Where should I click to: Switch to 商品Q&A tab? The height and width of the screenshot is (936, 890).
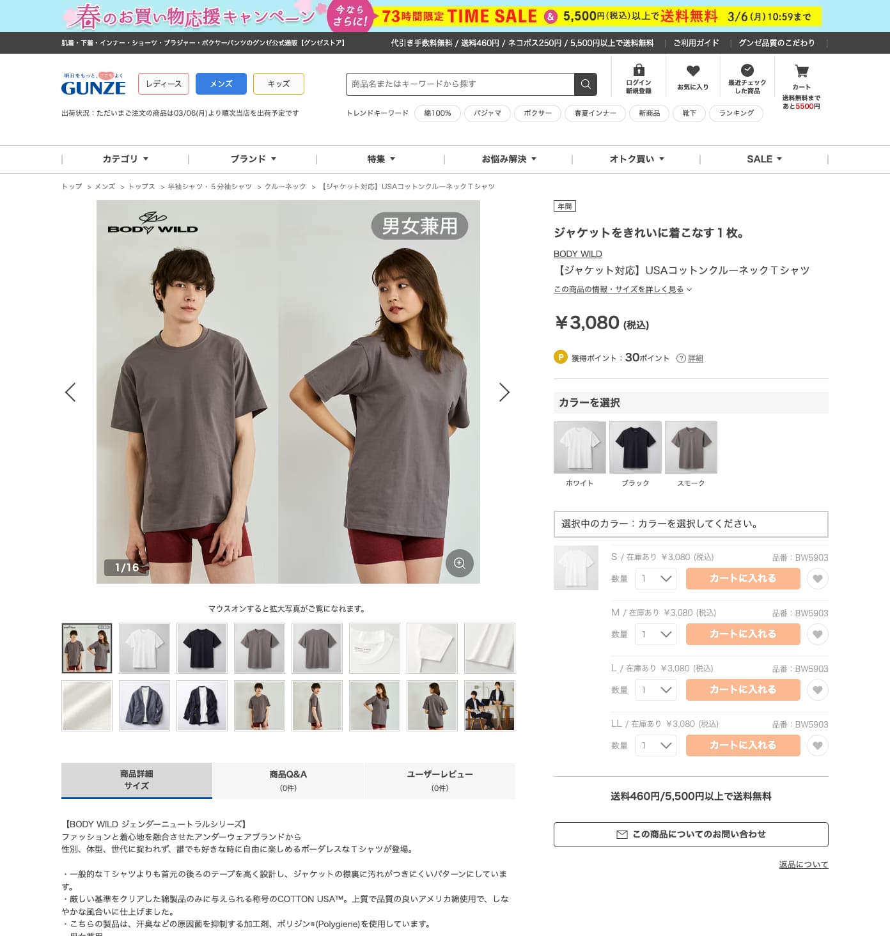(288, 780)
